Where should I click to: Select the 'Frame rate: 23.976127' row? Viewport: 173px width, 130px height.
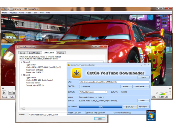[35, 73]
